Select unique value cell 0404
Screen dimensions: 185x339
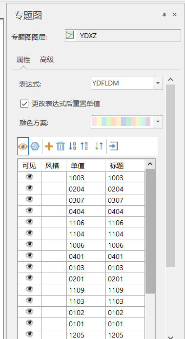pyautogui.click(x=86, y=211)
